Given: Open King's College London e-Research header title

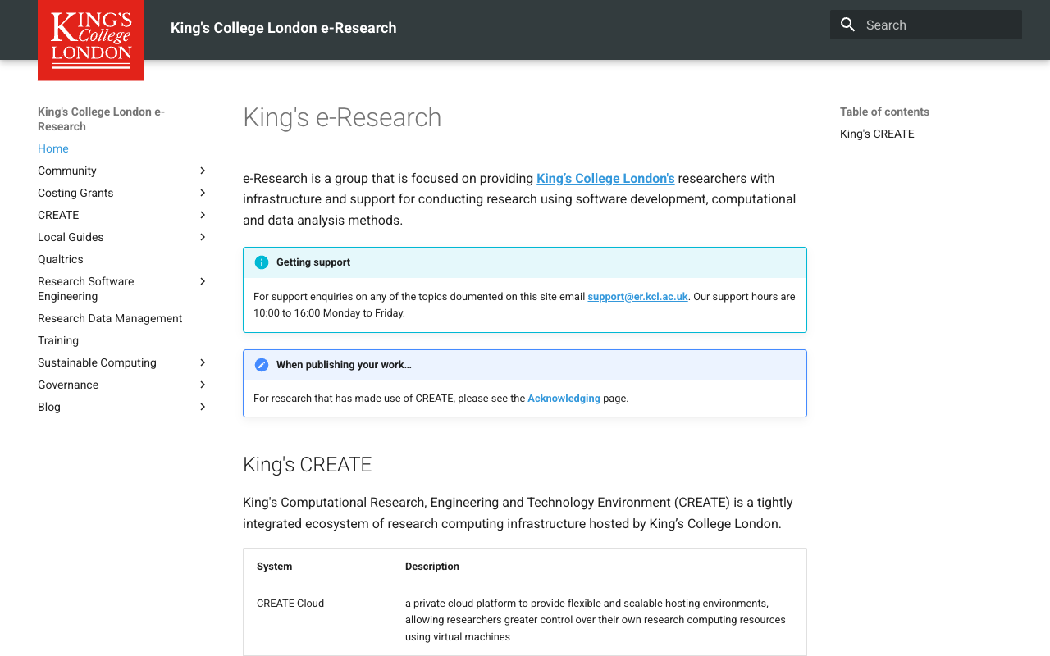Looking at the screenshot, I should [x=284, y=28].
